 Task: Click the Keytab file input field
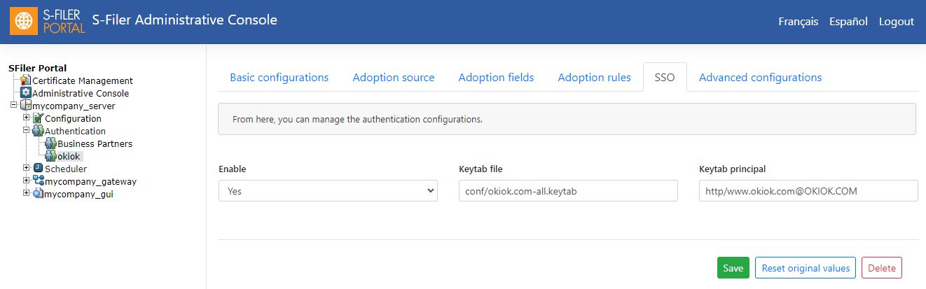568,190
